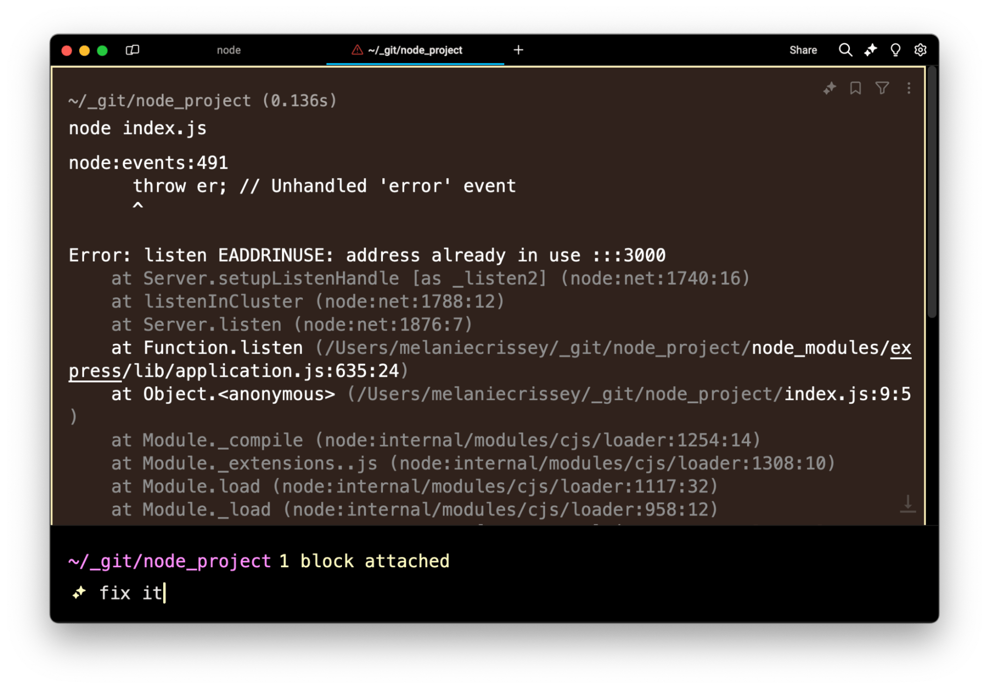Click the lightbulb resource center icon
Viewport: 989px width, 689px height.
click(895, 50)
